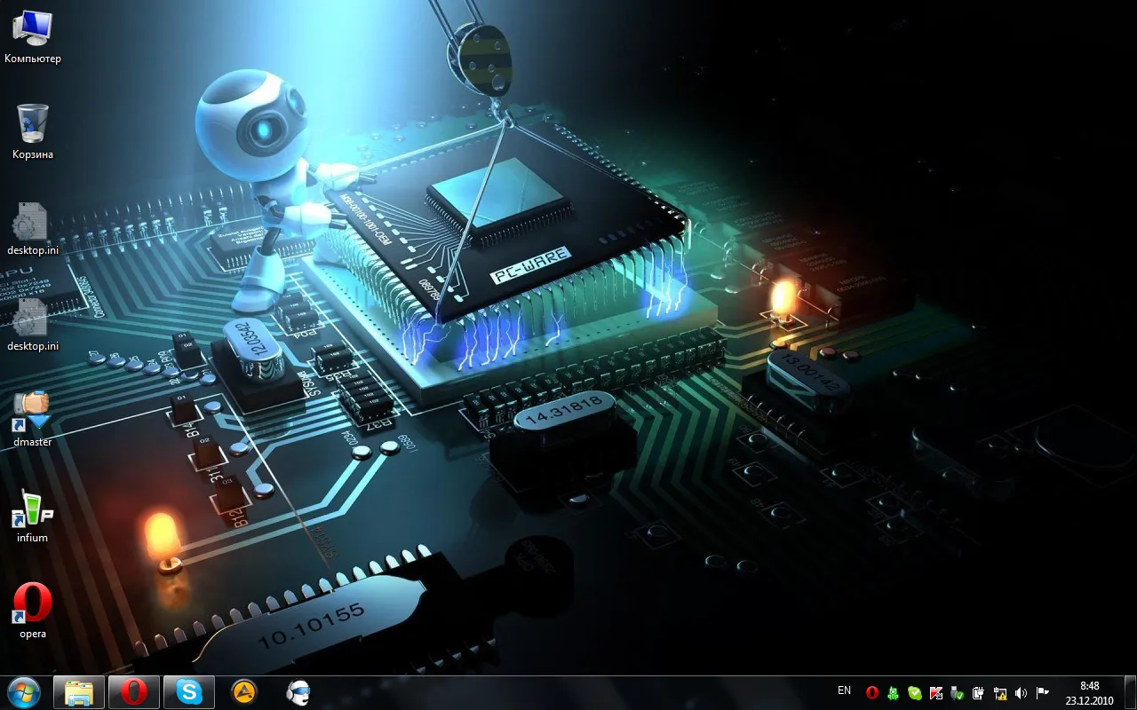Open Windows Explorer from the taskbar
1137x710 pixels.
pos(79,692)
